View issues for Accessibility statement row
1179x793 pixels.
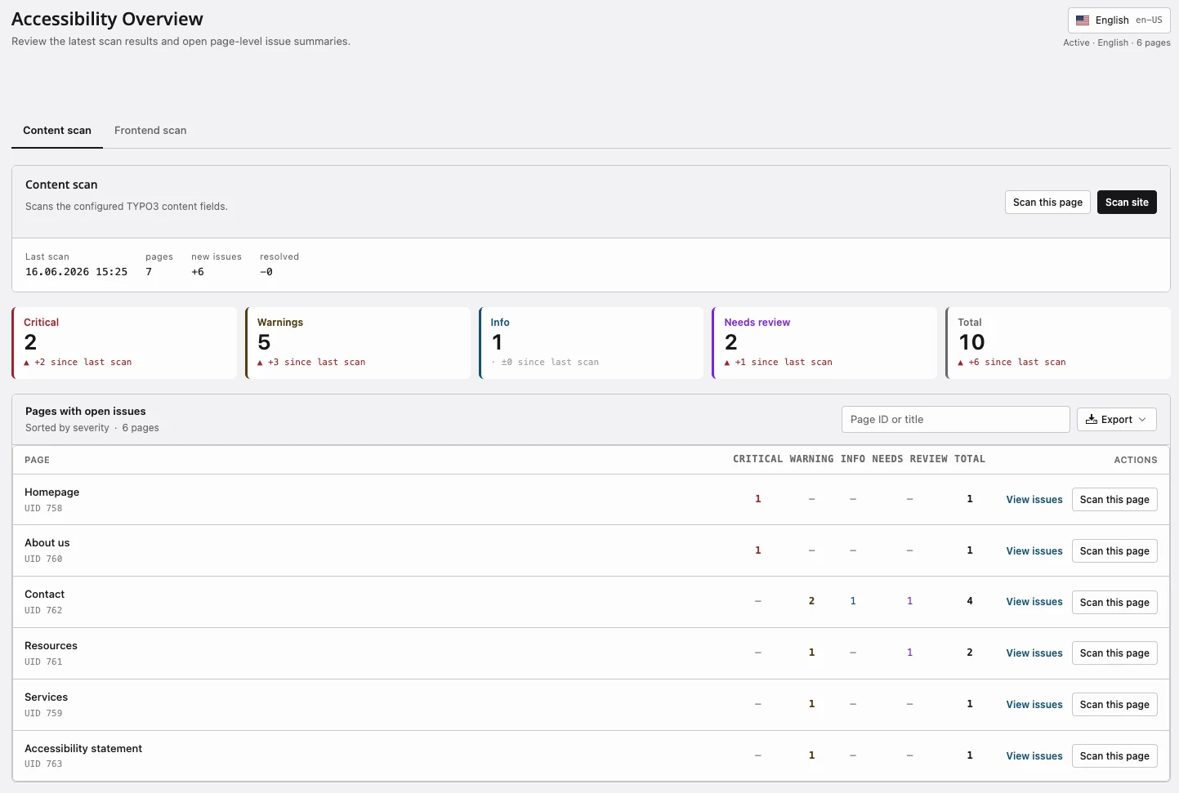(1034, 756)
